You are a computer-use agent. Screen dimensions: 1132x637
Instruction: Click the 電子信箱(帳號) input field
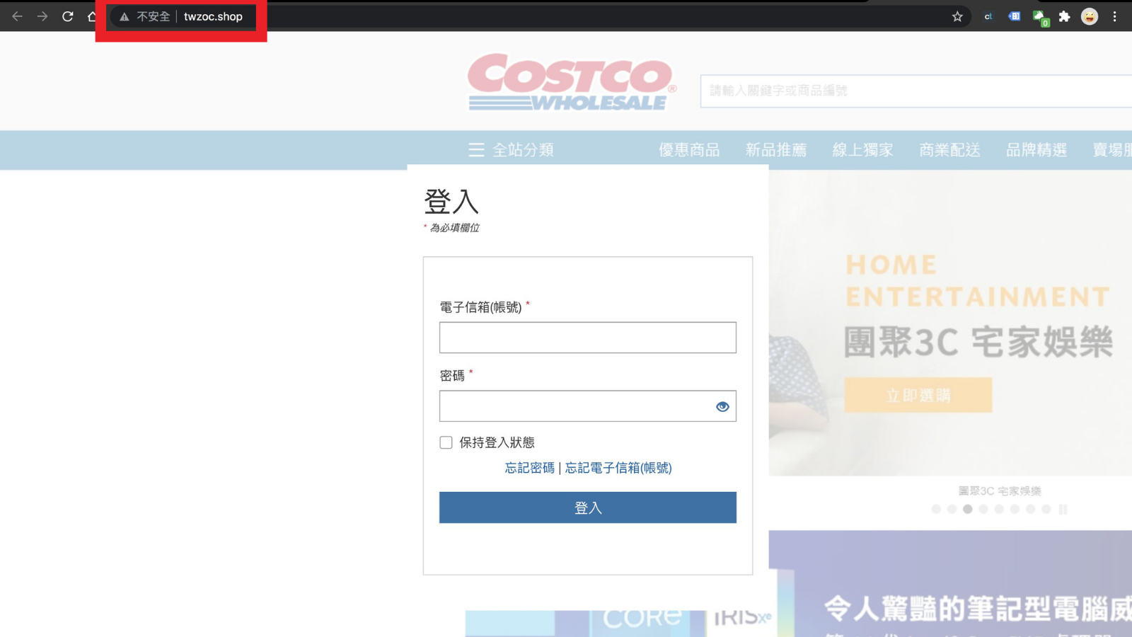[588, 338]
